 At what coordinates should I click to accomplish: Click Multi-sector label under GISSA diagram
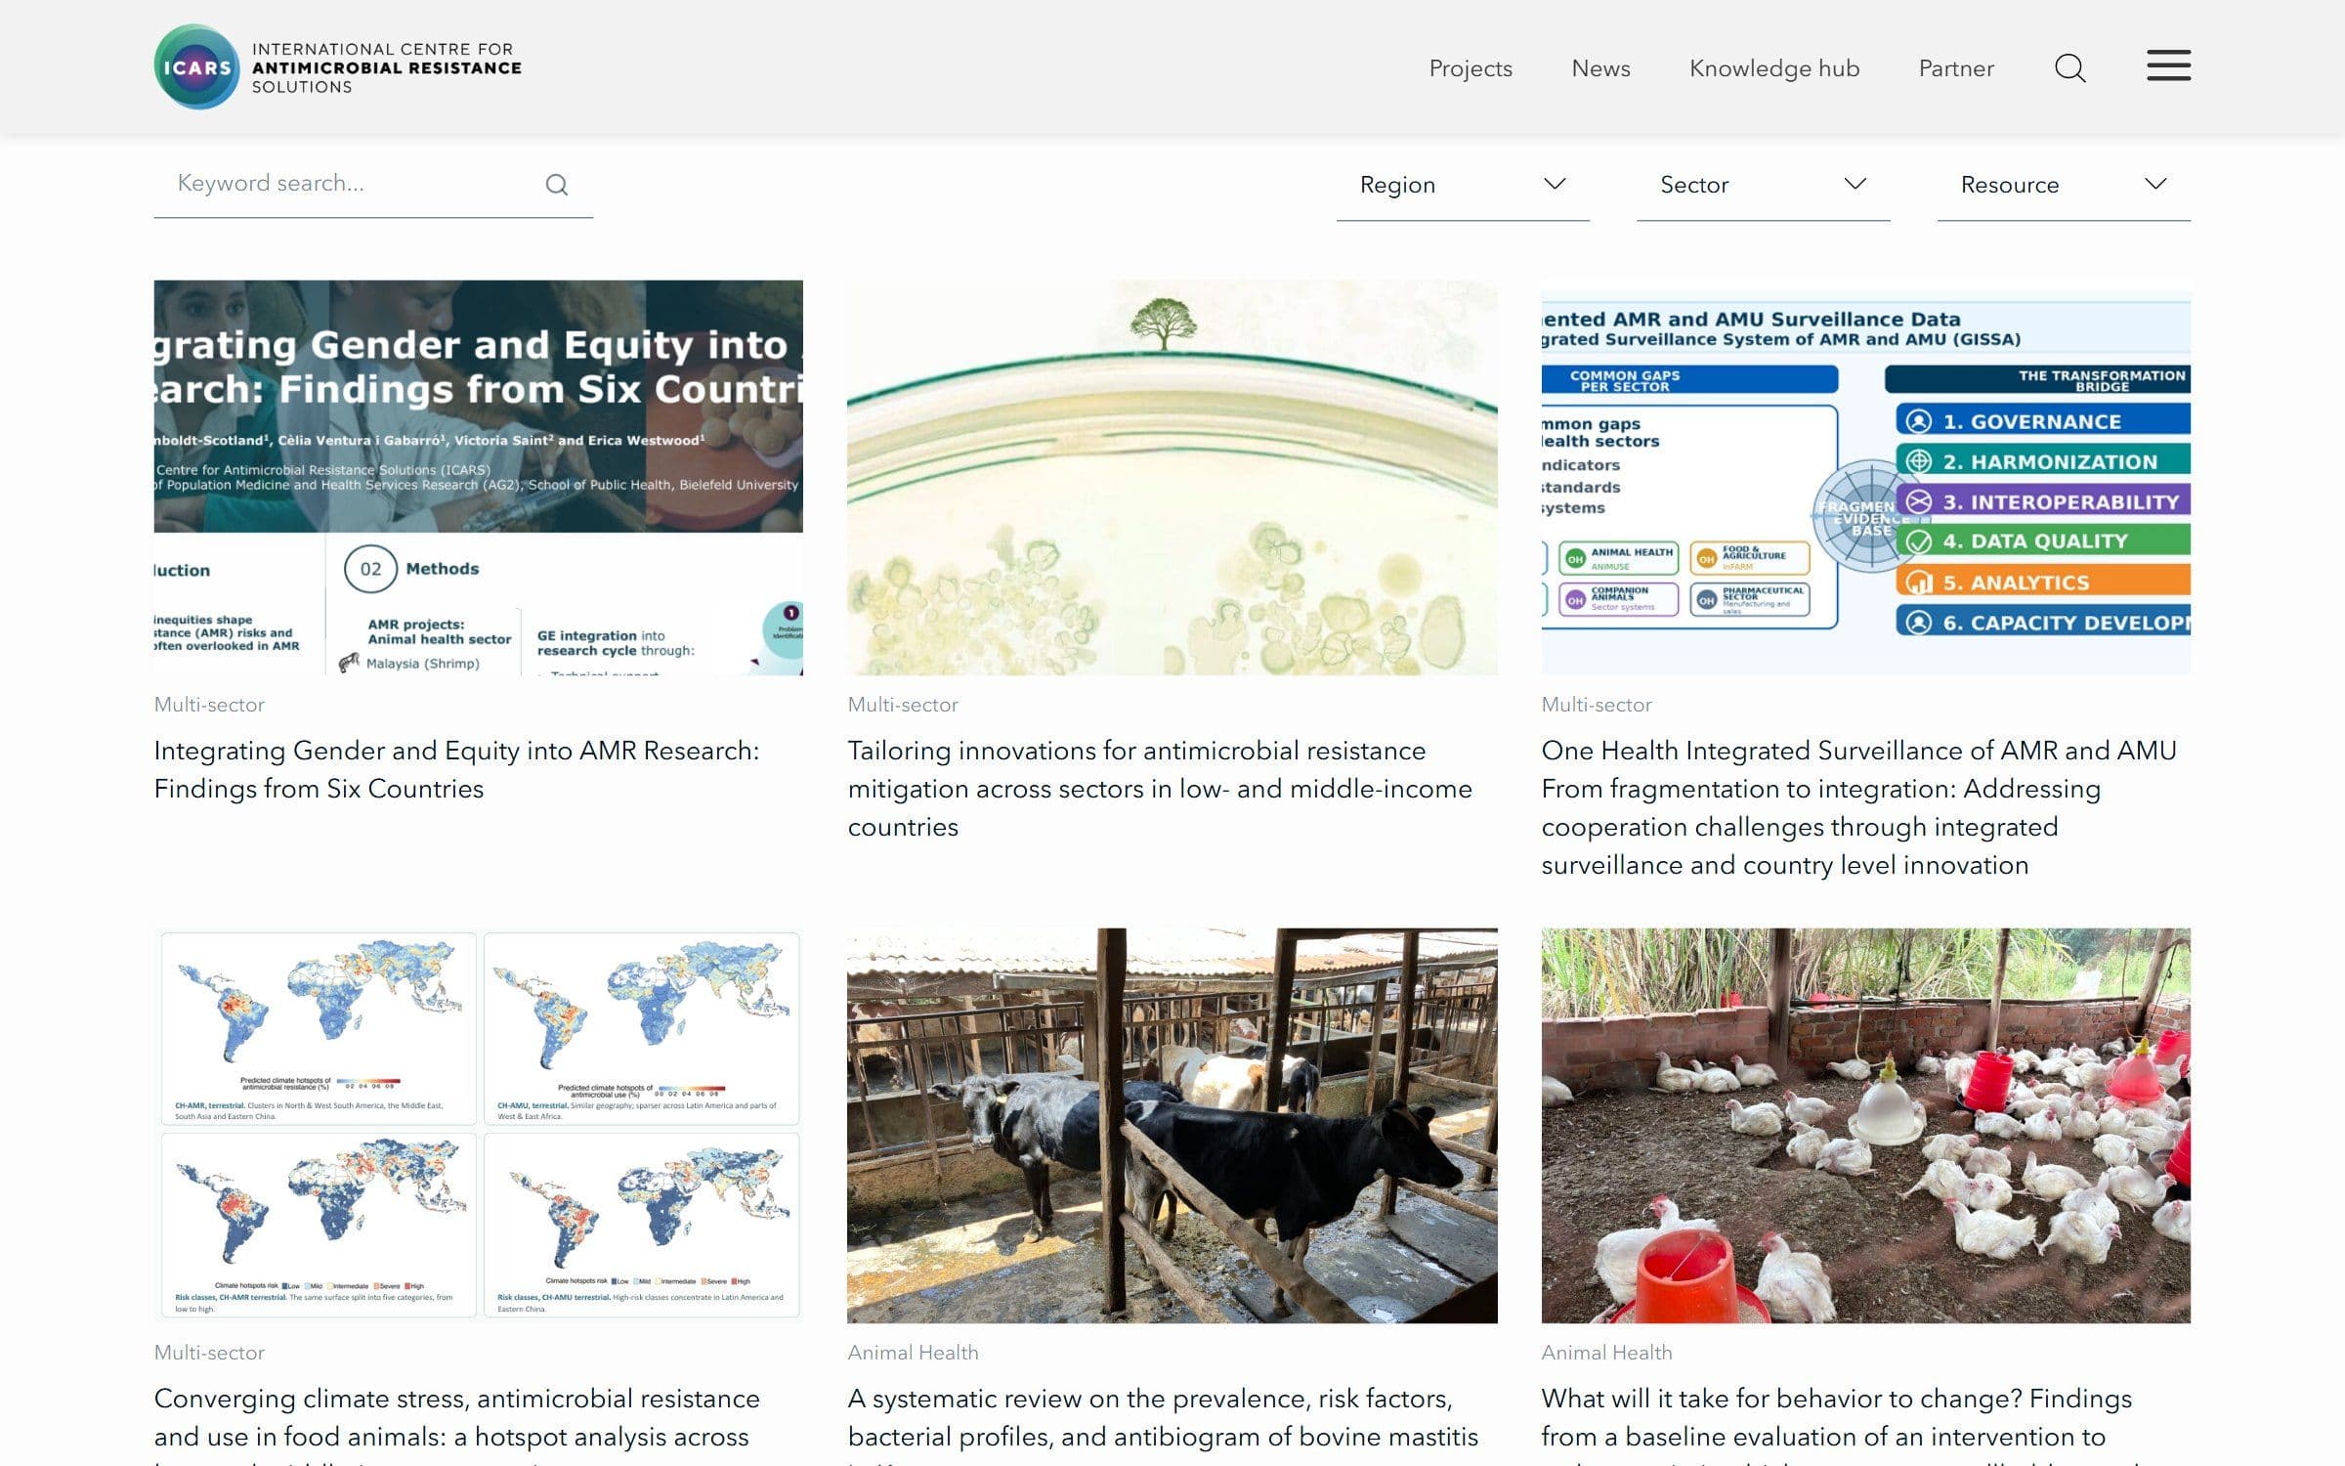(x=1597, y=705)
